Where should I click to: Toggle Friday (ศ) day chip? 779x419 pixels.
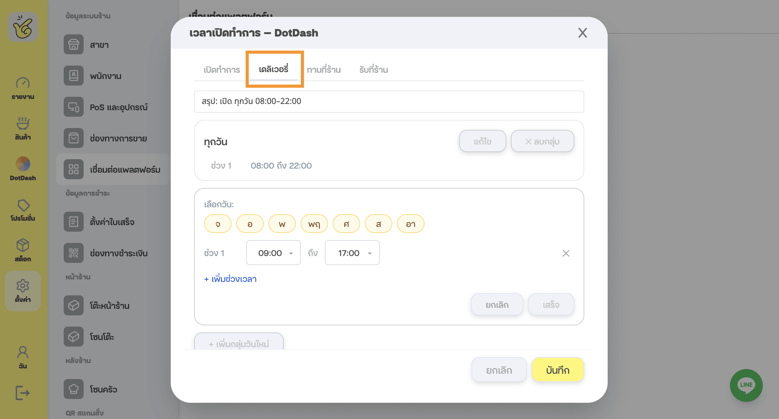(x=346, y=224)
